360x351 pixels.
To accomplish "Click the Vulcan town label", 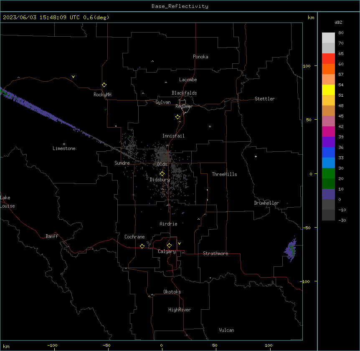I will click(226, 330).
